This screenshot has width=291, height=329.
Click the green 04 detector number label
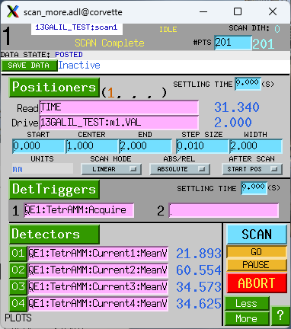coord(18,304)
